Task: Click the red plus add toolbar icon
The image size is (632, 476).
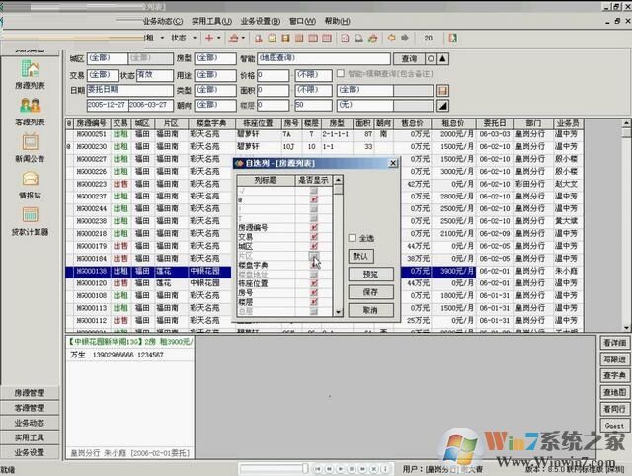Action: [x=208, y=38]
